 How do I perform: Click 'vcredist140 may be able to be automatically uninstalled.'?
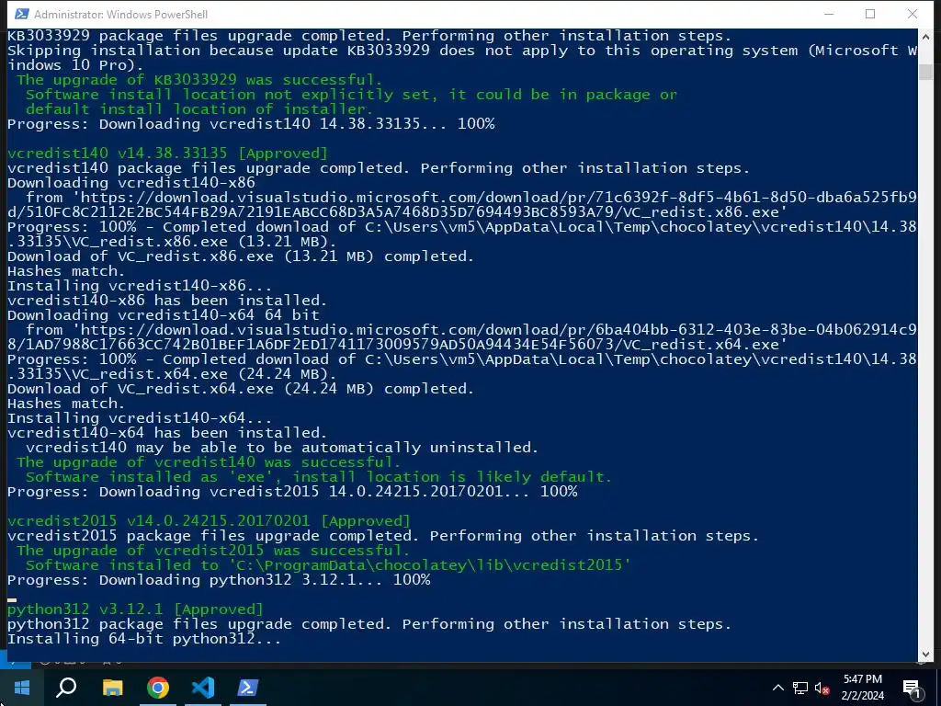click(x=282, y=448)
